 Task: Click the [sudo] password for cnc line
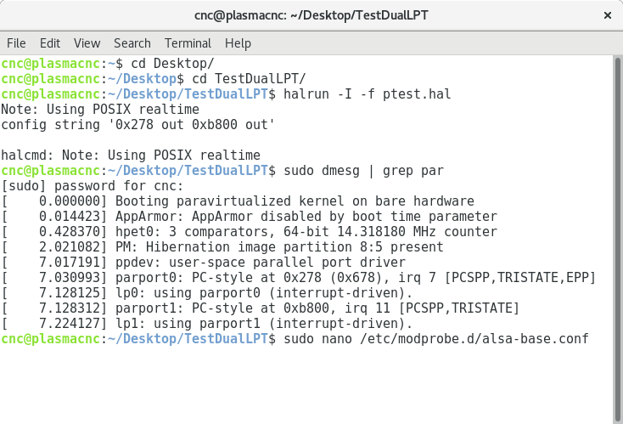coord(93,186)
